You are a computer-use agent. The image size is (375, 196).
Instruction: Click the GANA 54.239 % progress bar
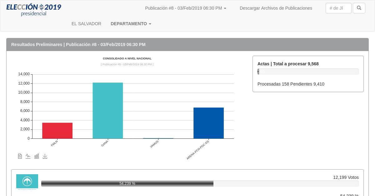[200, 184]
